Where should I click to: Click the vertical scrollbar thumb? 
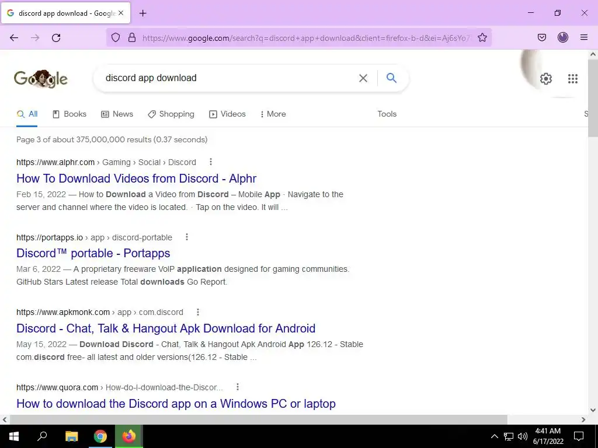(593, 97)
